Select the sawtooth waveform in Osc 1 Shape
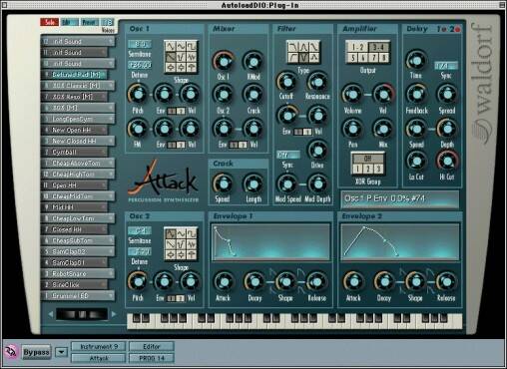Viewport: 507px width, 369px height. pos(171,57)
